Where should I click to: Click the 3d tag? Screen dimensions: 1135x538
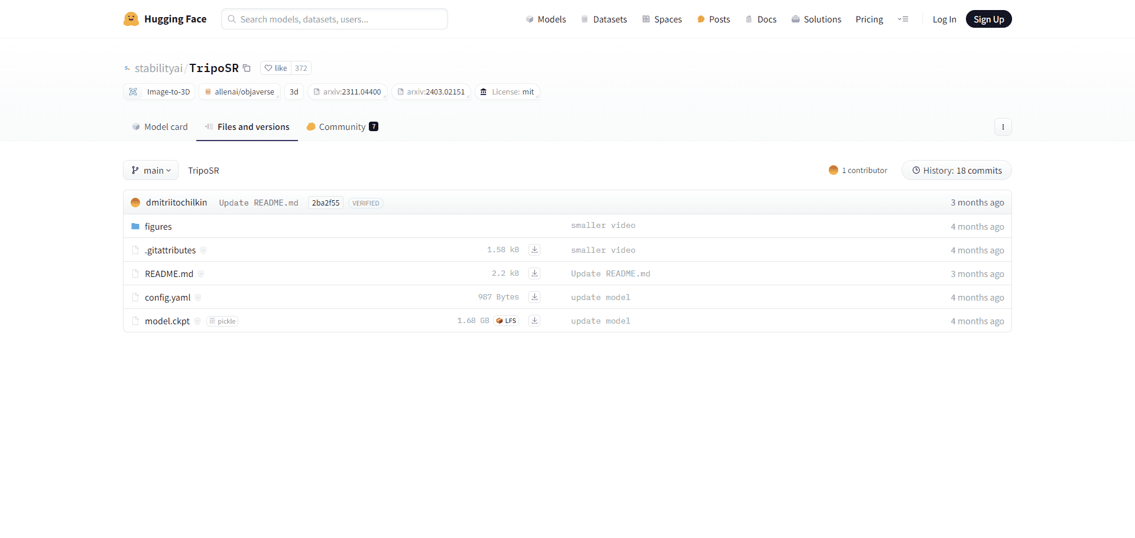point(294,92)
